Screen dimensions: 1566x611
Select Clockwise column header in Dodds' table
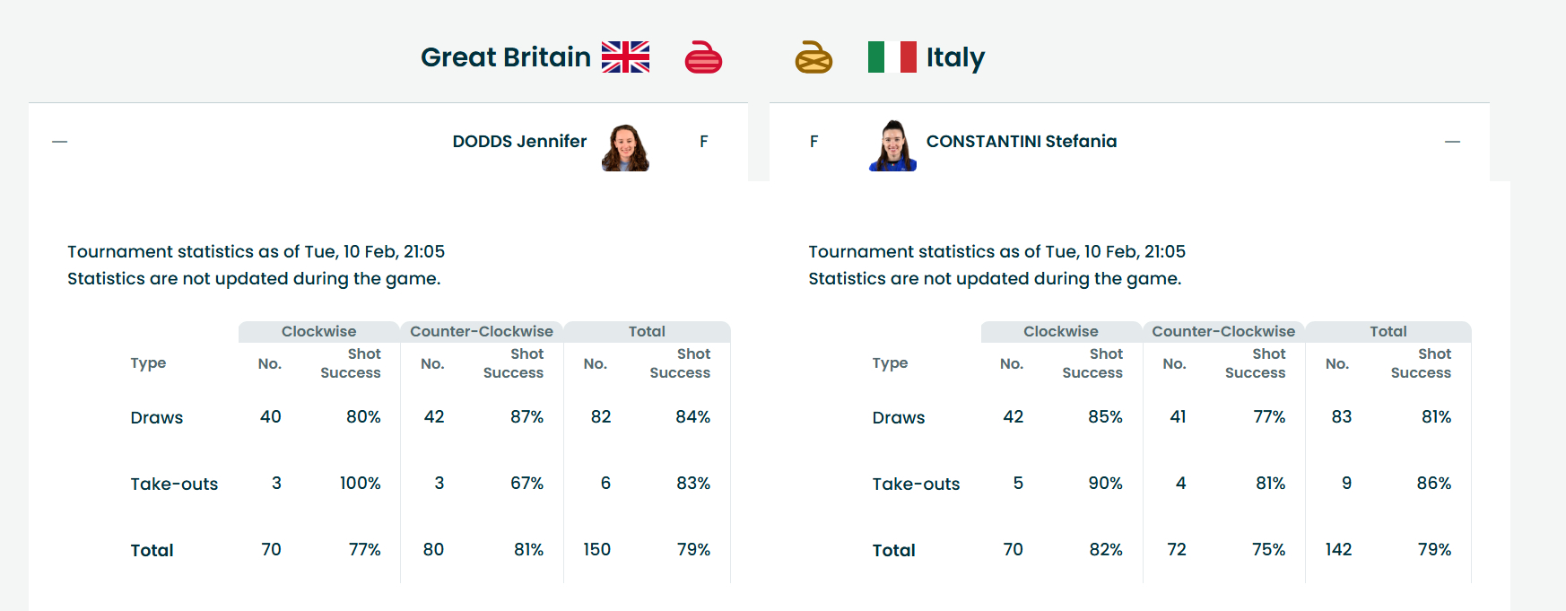[318, 332]
